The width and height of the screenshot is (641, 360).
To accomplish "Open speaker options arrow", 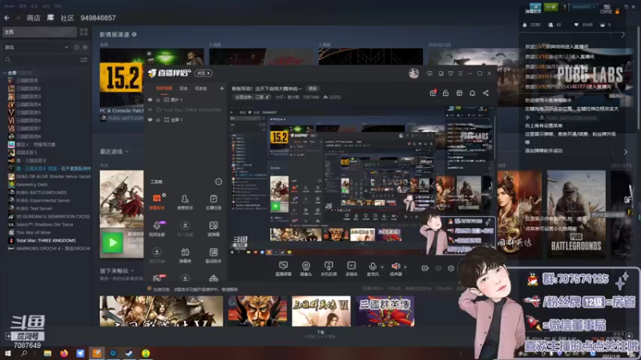I will tap(405, 267).
